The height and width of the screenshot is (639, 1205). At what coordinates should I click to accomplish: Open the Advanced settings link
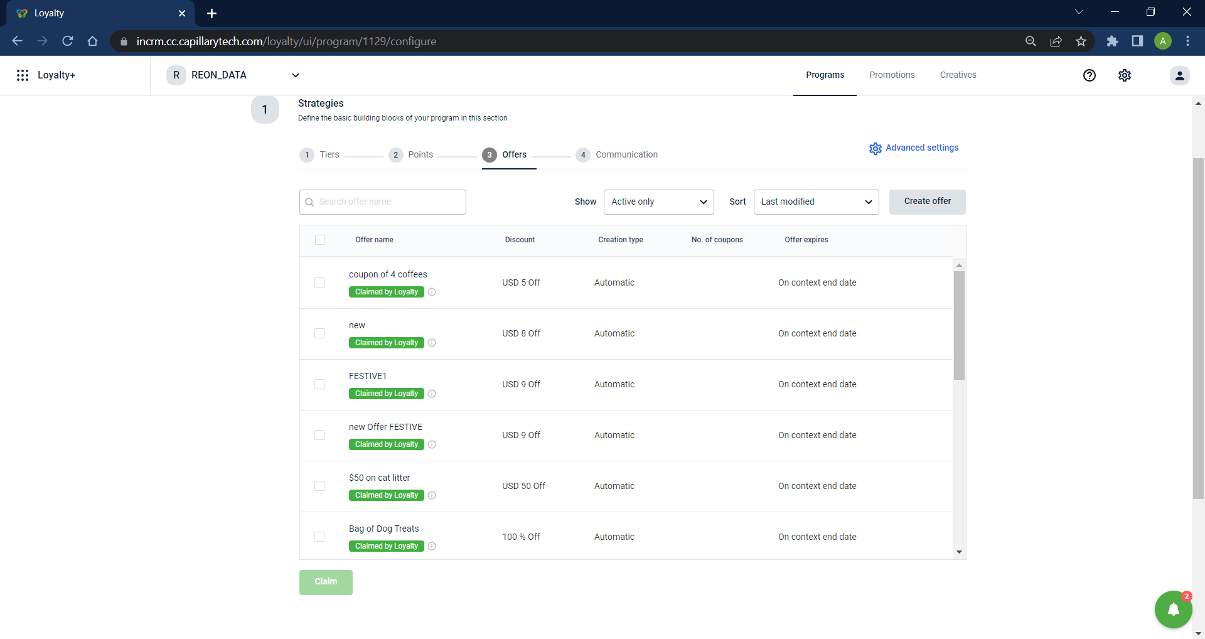(922, 148)
